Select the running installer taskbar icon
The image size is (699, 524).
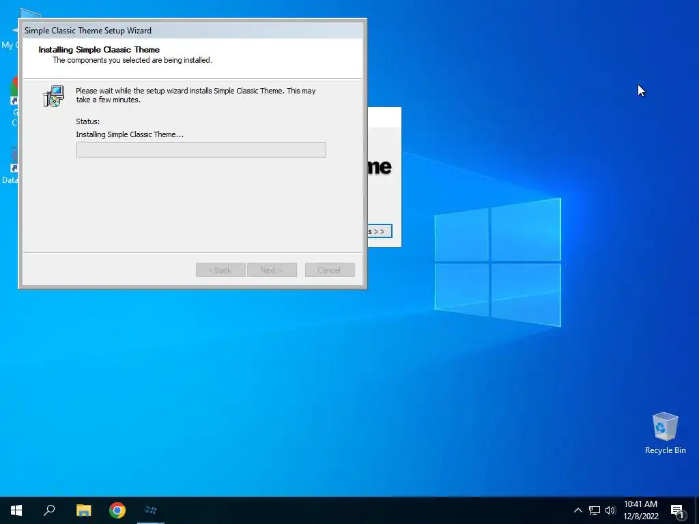pyautogui.click(x=151, y=510)
